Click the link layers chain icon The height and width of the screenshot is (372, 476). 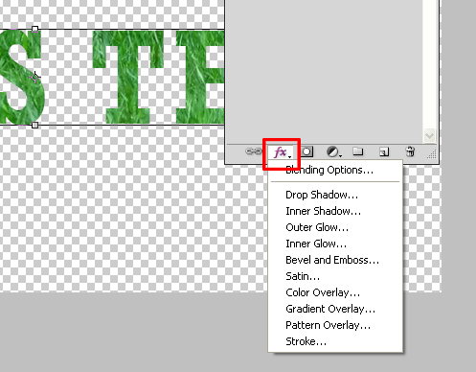(254, 151)
